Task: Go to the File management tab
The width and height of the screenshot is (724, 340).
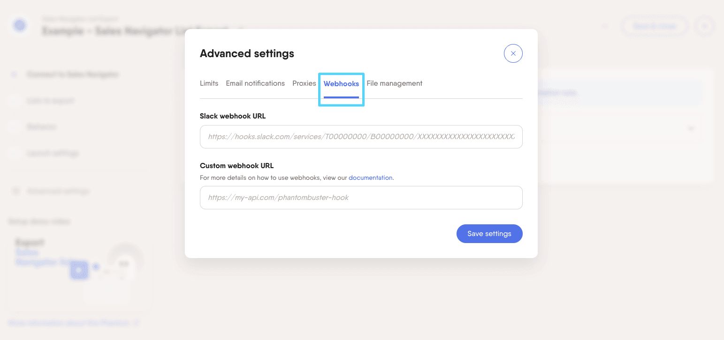Action: coord(394,83)
